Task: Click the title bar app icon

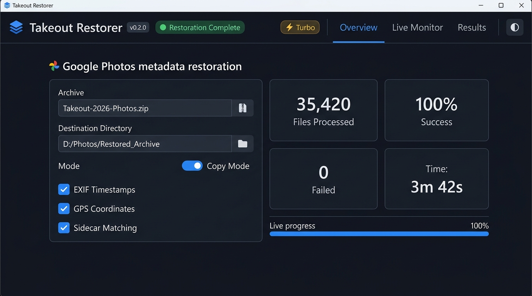Action: (7, 5)
